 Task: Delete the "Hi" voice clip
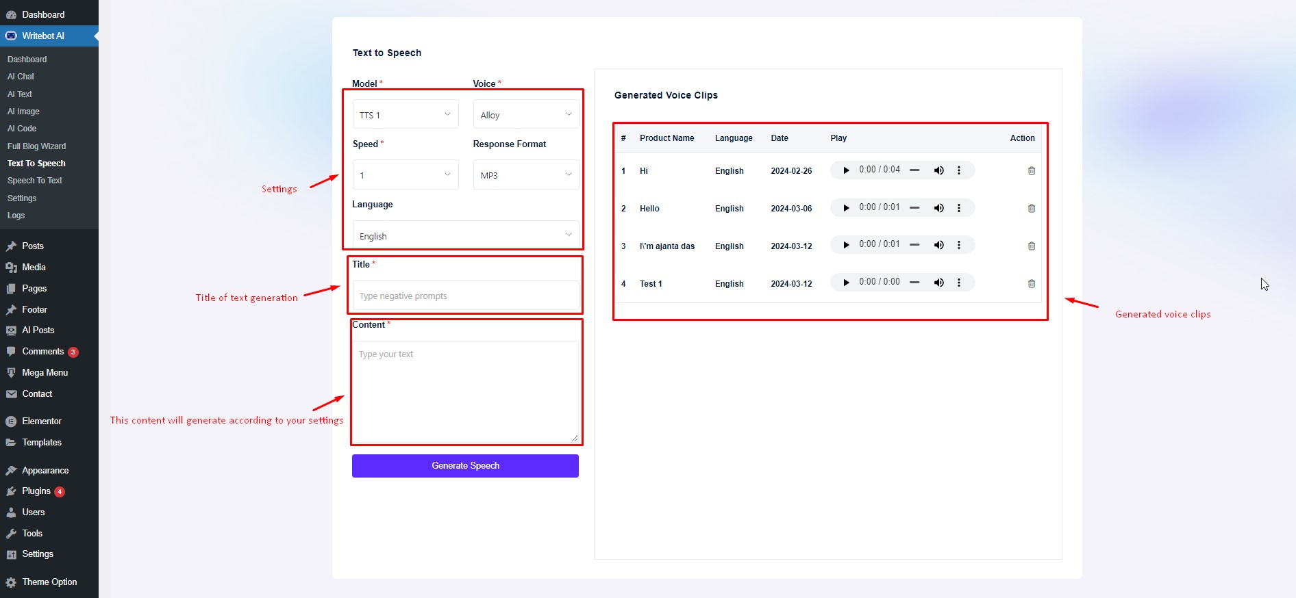point(1032,171)
